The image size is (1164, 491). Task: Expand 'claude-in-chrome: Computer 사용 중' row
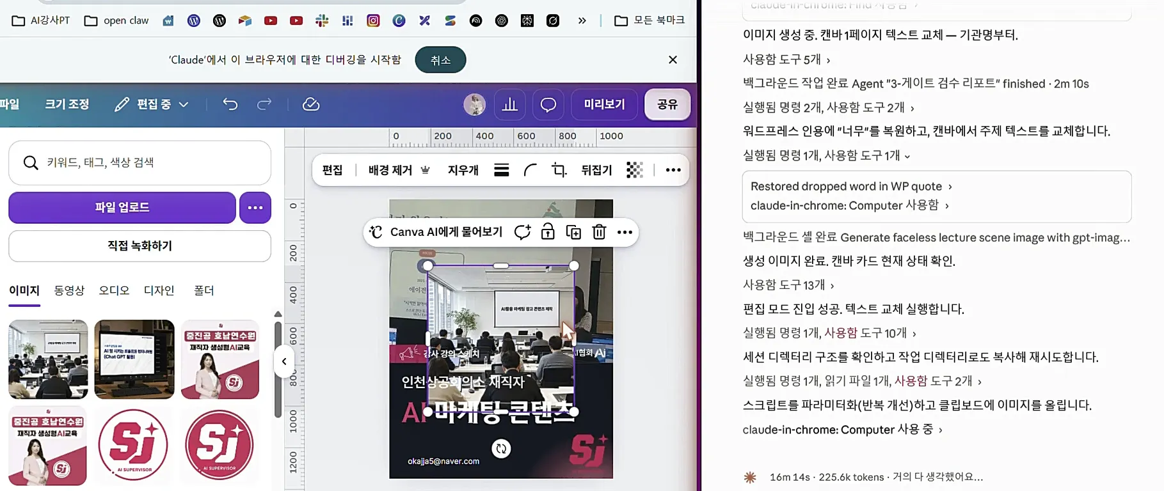pyautogui.click(x=842, y=430)
